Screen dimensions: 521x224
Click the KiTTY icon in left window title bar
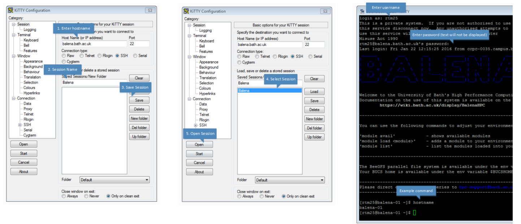pyautogui.click(x=10, y=10)
